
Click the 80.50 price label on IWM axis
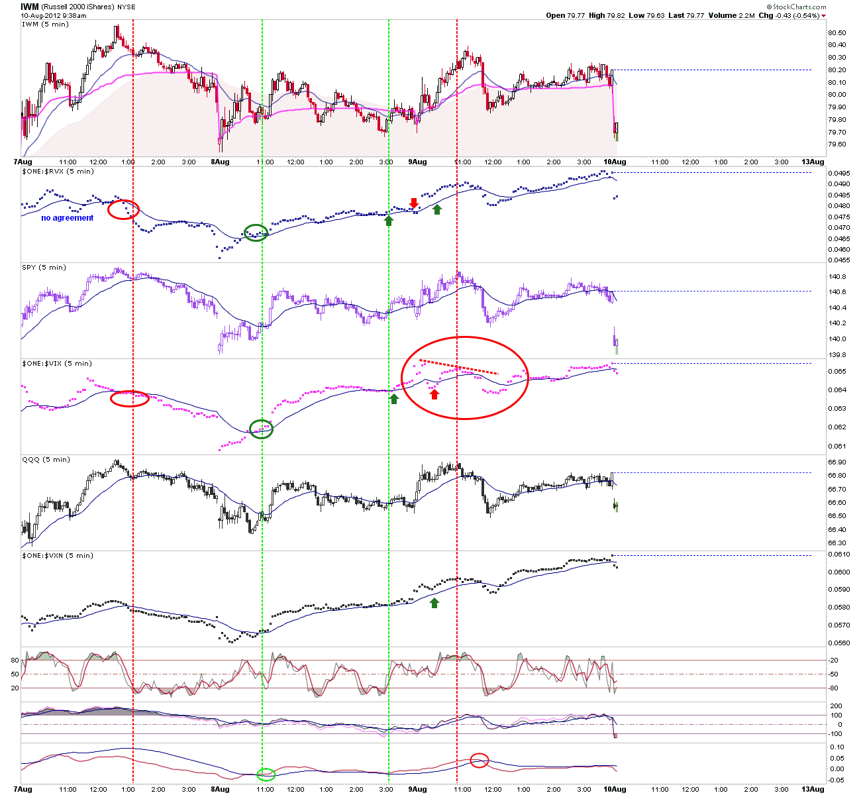(x=837, y=33)
